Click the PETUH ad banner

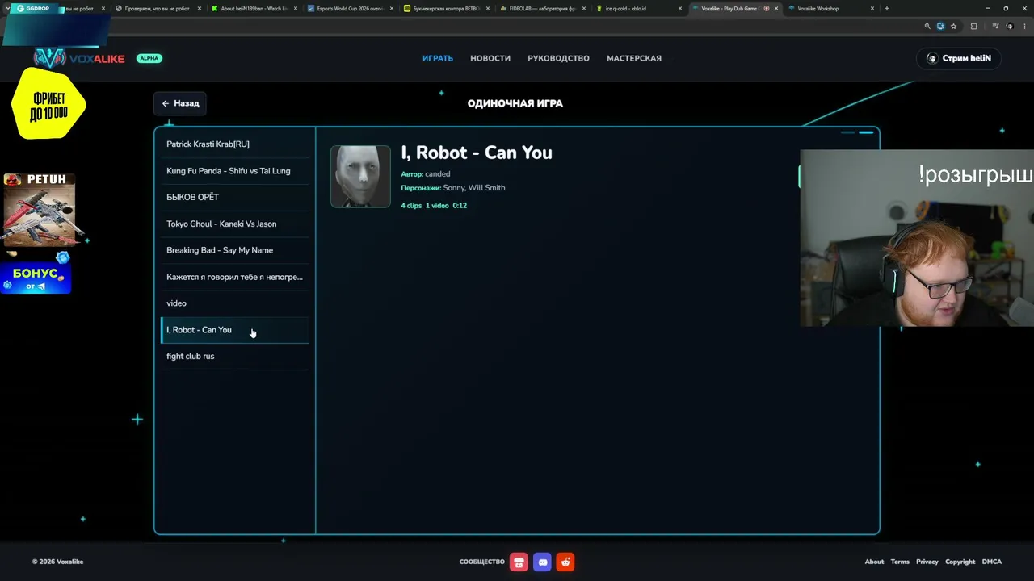tap(39, 208)
